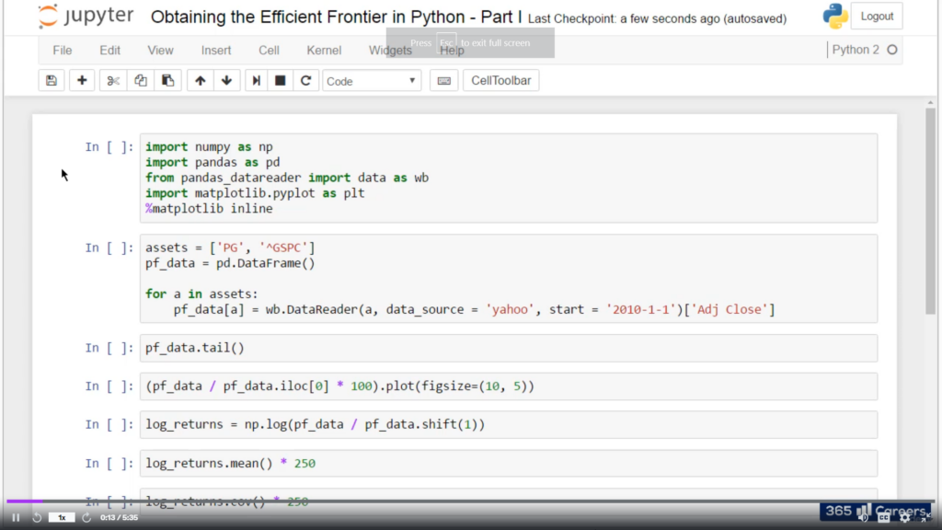Screen dimensions: 942x530
Task: Click the notebook vertical scrollbar thumb
Action: pyautogui.click(x=930, y=211)
